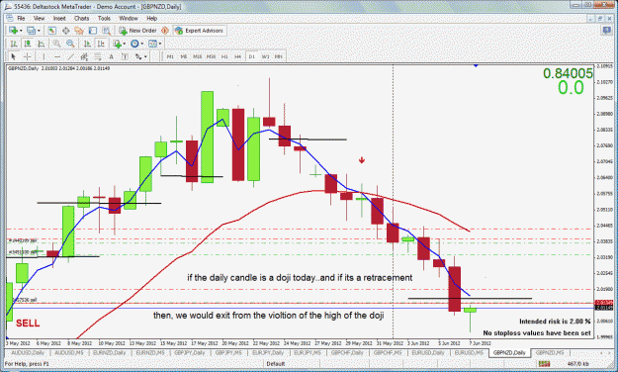Open the View menu
Viewport: 618px width, 372px height.
click(39, 18)
